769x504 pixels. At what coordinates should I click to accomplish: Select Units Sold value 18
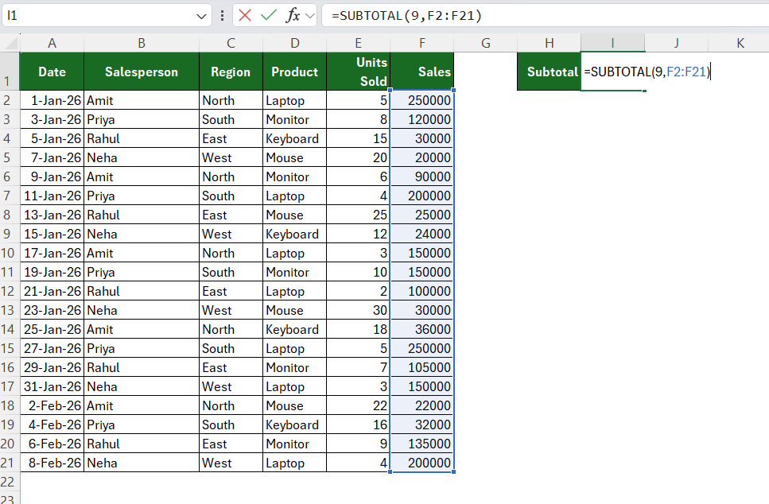click(359, 329)
